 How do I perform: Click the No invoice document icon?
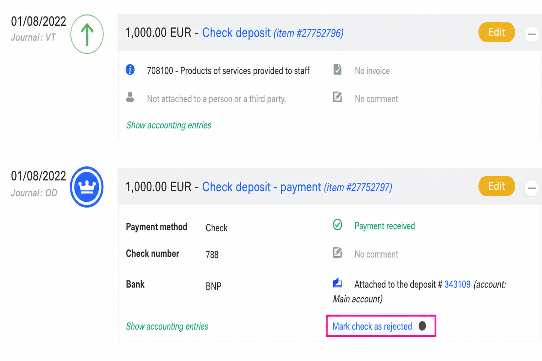[337, 69]
